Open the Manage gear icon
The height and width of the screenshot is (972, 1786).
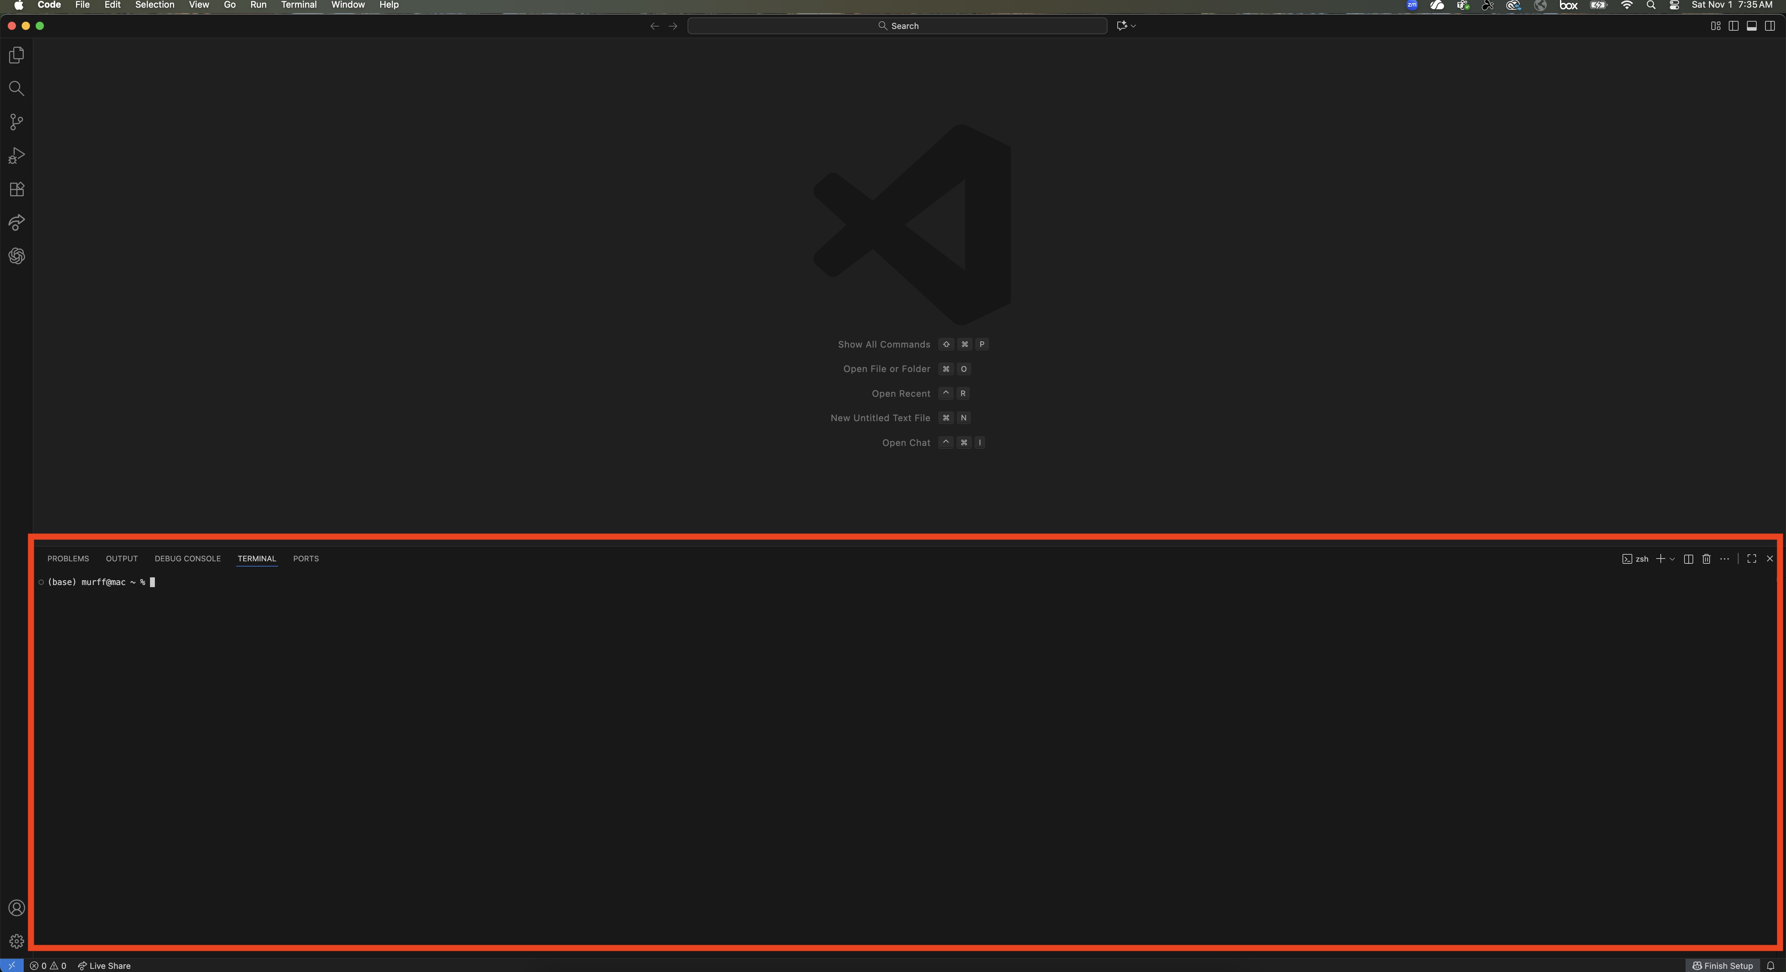pos(17,941)
